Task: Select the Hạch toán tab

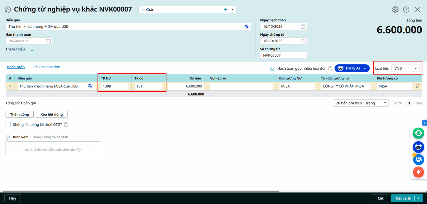Action: coord(15,67)
